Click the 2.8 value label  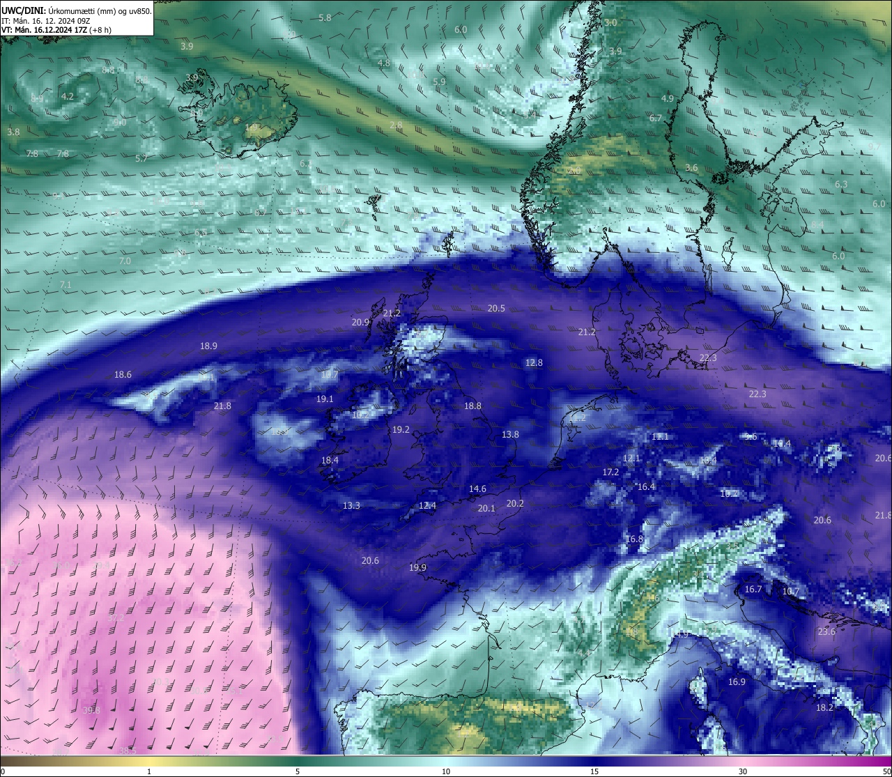tap(396, 125)
